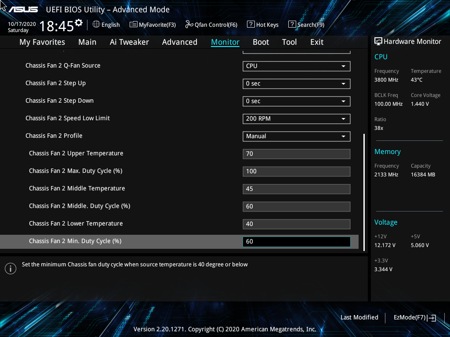
Task: Open Search(F9)
Action: coord(306,25)
